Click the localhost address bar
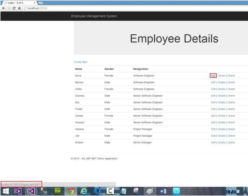This screenshot has height=196, width=248. coord(134,8)
